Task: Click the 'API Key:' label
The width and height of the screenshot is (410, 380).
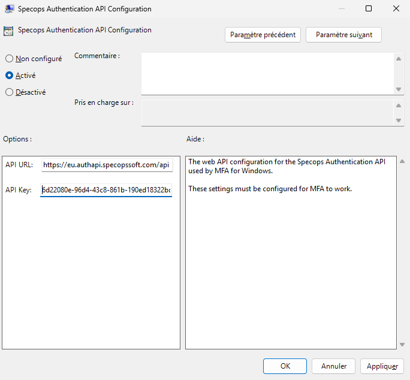Action: click(x=19, y=190)
